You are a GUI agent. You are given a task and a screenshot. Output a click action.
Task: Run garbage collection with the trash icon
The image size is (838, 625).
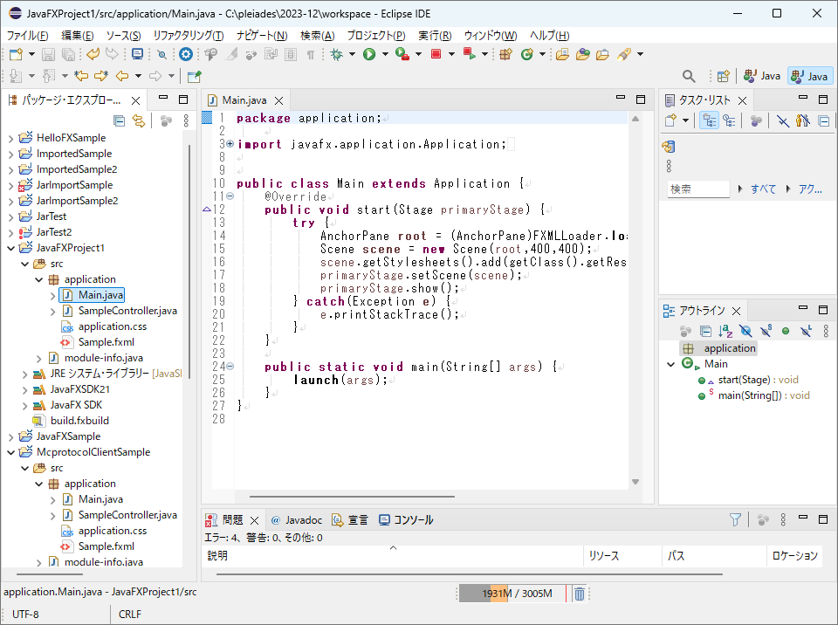(579, 593)
